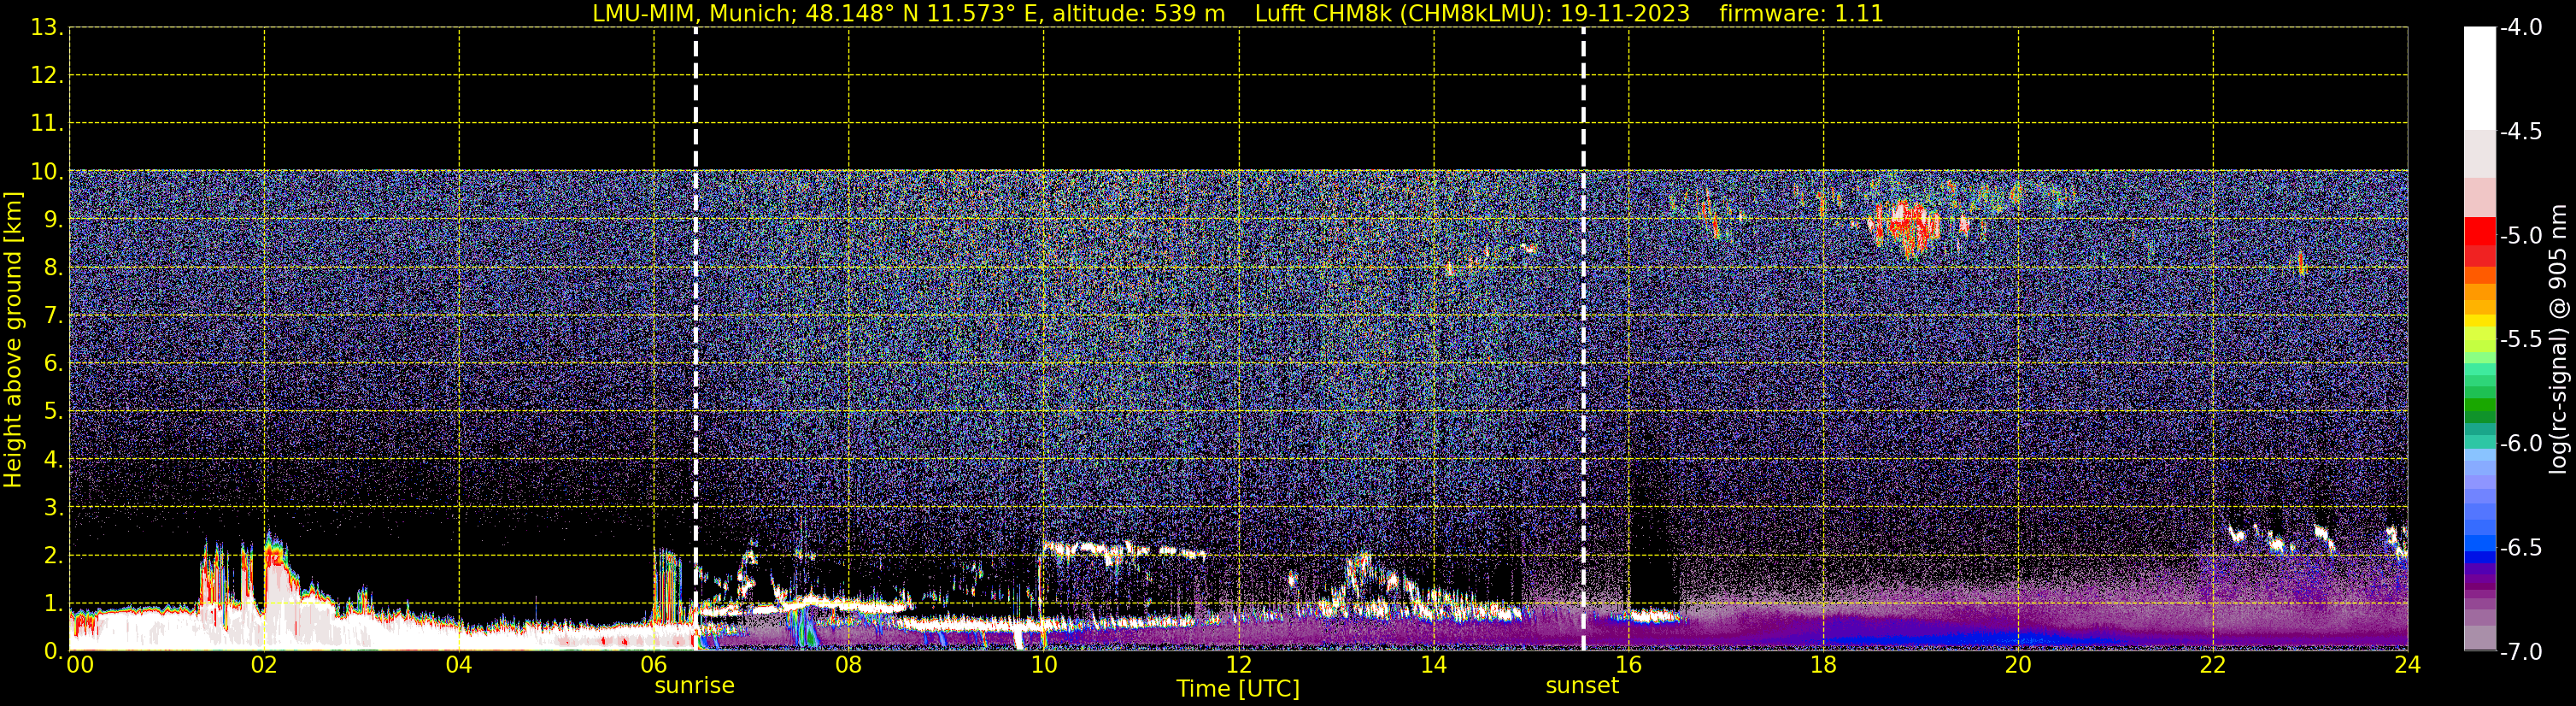Click the time axis tick label "00"
Image resolution: width=2576 pixels, height=706 pixels.
(x=80, y=665)
